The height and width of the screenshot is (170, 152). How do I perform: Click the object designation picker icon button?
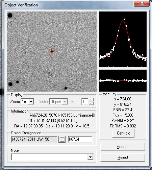pos(62,139)
